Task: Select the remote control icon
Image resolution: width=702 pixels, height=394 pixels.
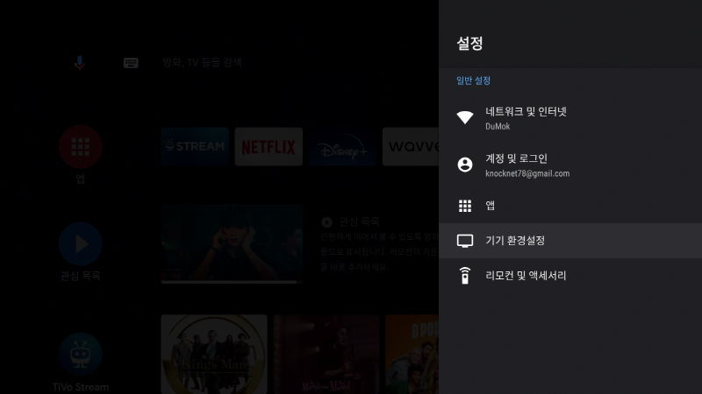Action: pos(465,276)
